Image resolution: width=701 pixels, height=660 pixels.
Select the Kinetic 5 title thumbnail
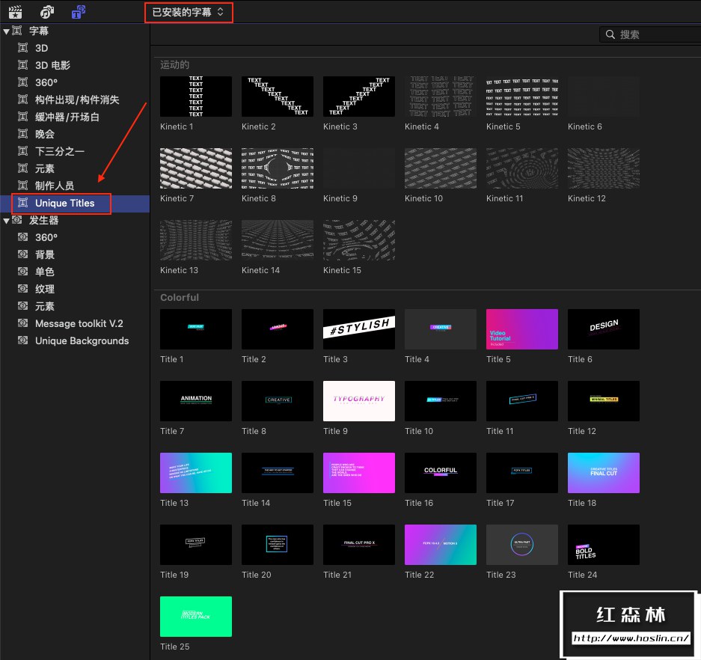point(522,96)
